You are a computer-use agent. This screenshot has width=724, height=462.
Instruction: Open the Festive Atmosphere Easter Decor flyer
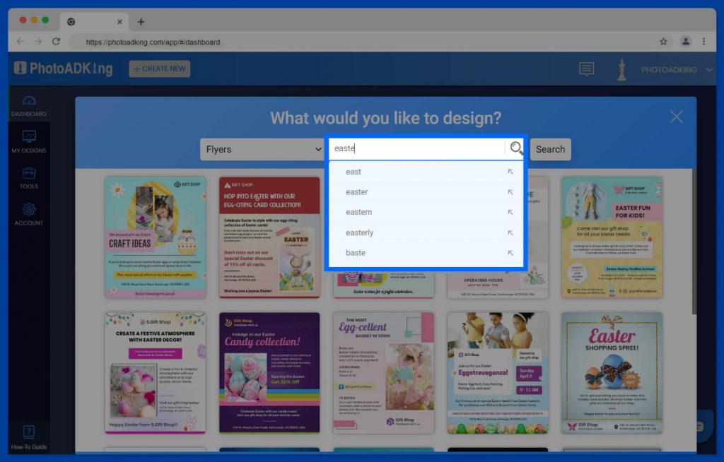point(155,373)
